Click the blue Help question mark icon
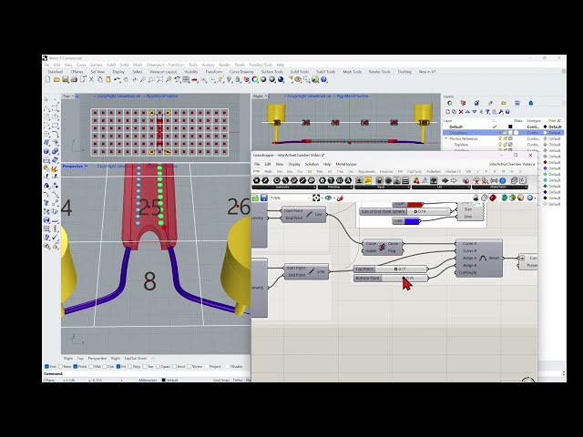The width and height of the screenshot is (583, 437). pos(324,79)
